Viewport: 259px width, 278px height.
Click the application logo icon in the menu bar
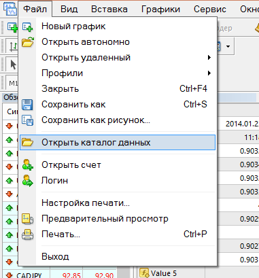[10, 9]
